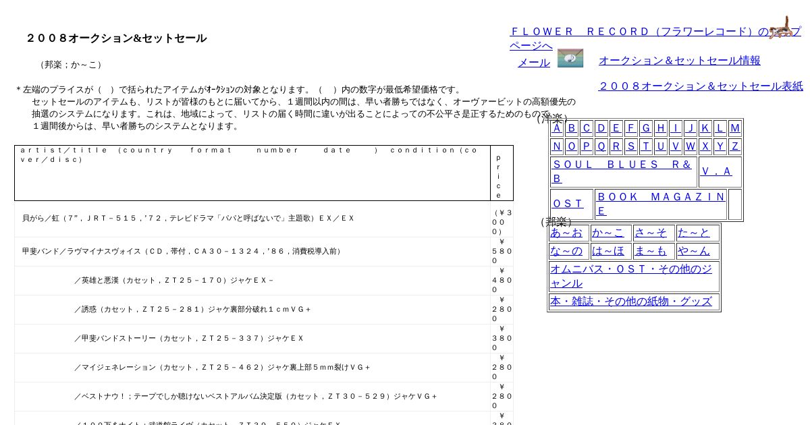
Task: Go to letter O index
Action: 572,146
